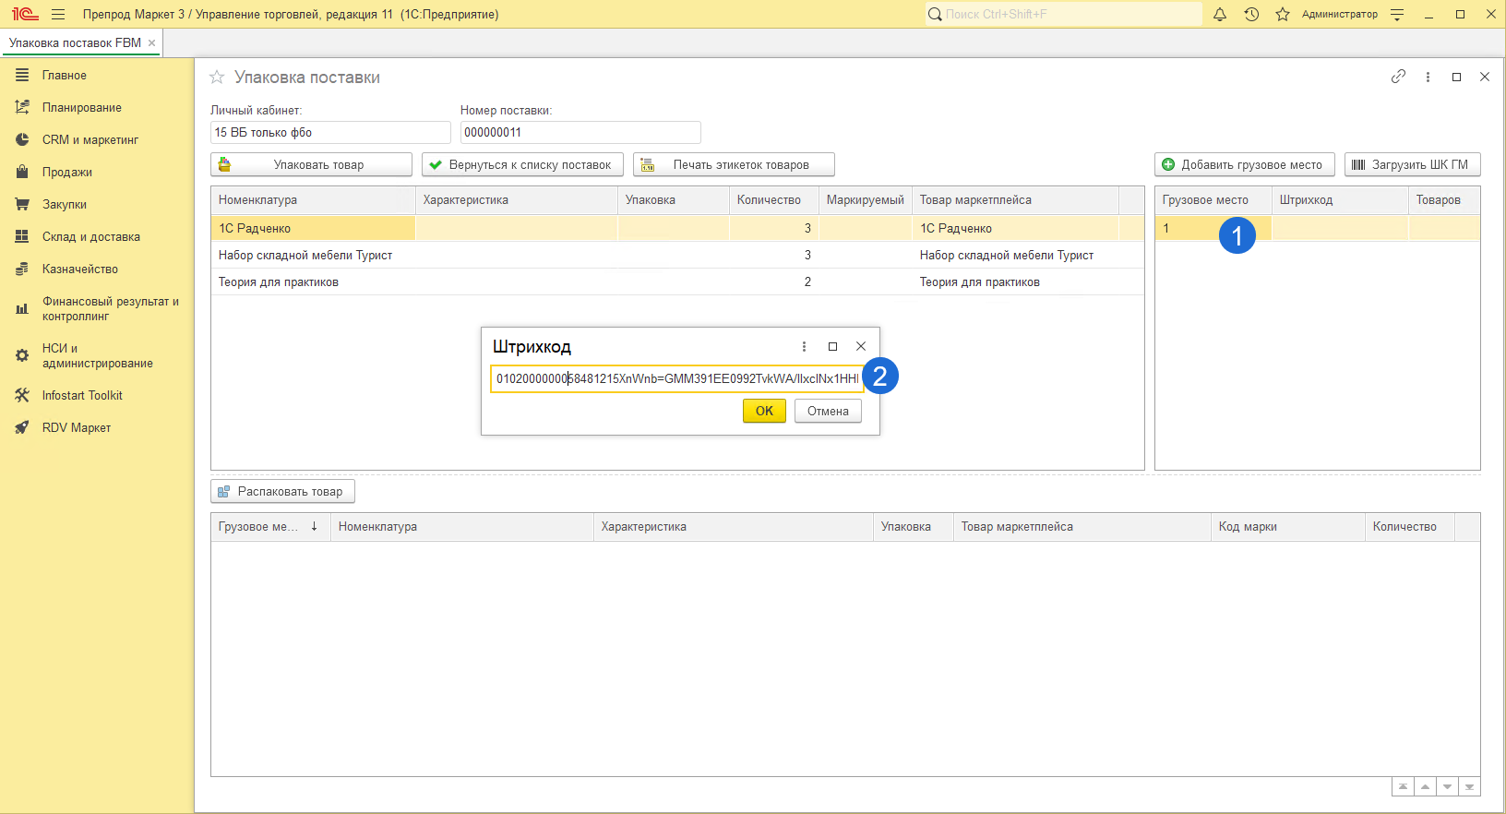Open service settings menu next to Администратор
The height and width of the screenshot is (814, 1506).
pyautogui.click(x=1397, y=14)
